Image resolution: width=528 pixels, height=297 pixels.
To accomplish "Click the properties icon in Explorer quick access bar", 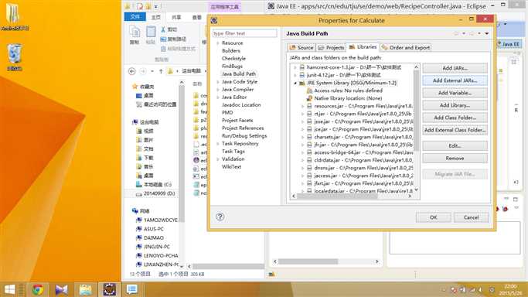I will [140, 6].
